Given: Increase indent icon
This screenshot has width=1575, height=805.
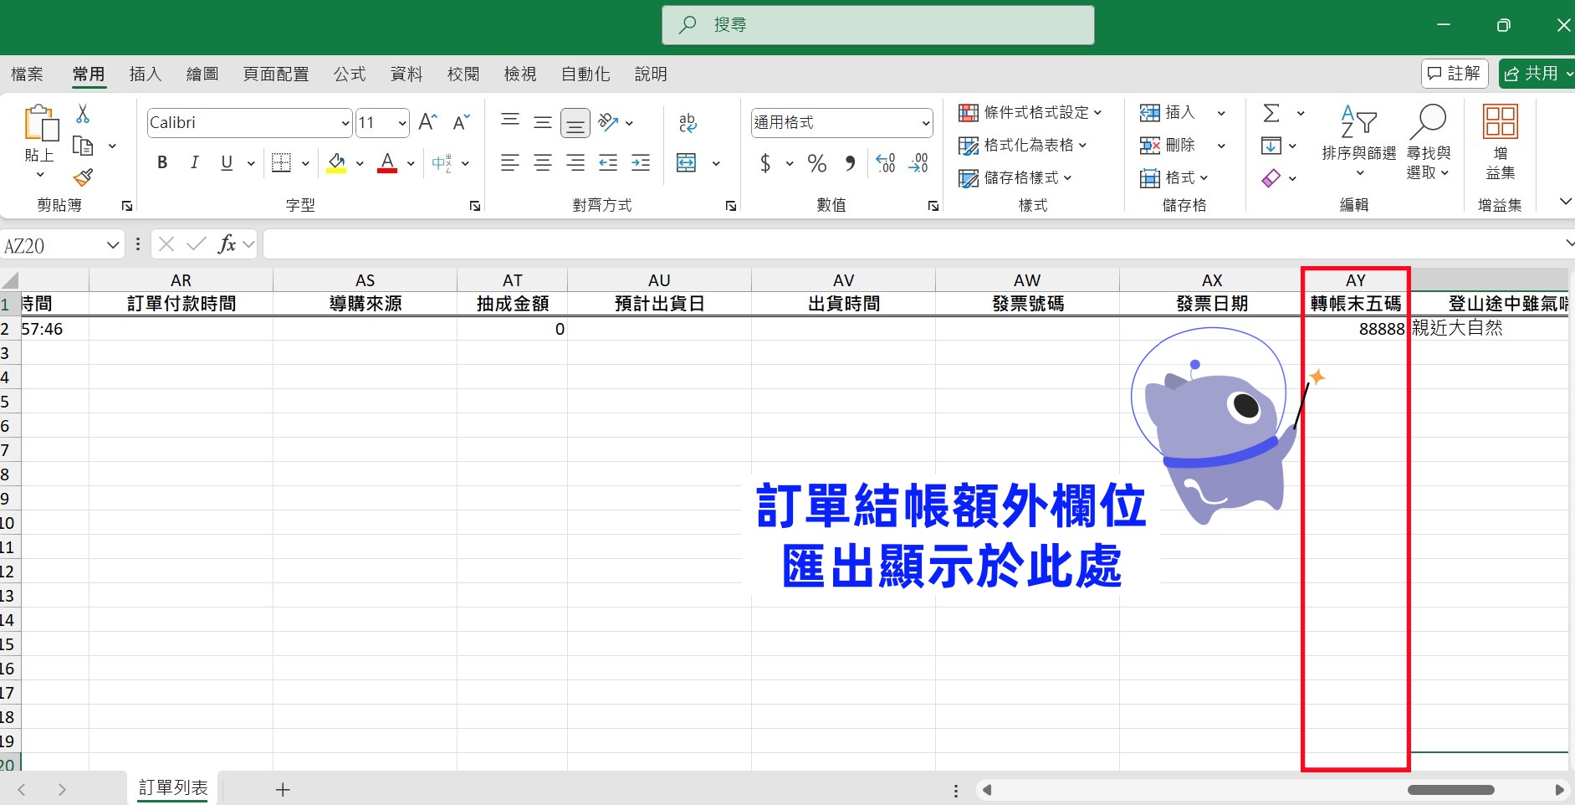Looking at the screenshot, I should pos(641,162).
